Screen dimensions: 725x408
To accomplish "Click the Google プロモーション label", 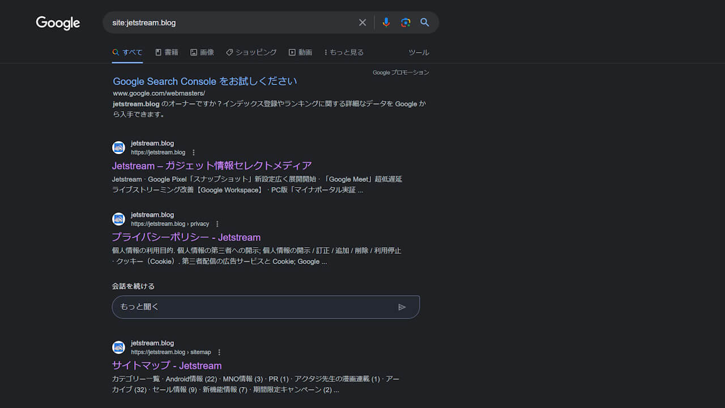I will coord(401,73).
